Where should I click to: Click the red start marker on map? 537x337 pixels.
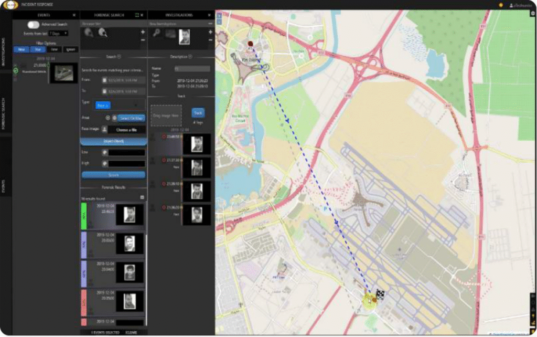pos(250,44)
